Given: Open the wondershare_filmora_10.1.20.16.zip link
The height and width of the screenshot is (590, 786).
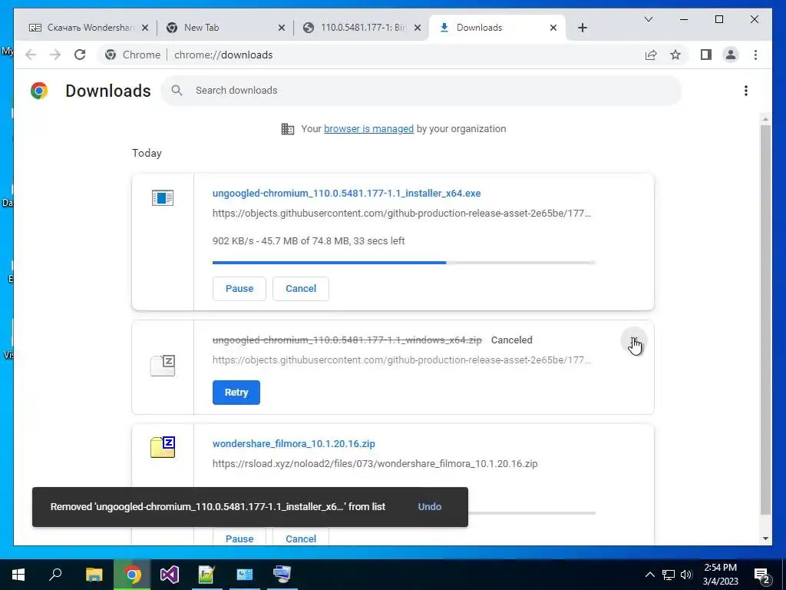Looking at the screenshot, I should 294,443.
